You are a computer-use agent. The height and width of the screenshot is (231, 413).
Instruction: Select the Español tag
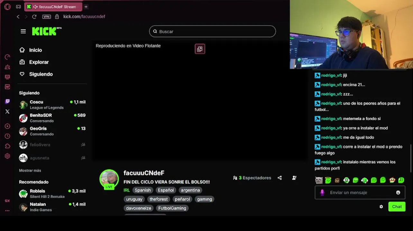pos(166,190)
